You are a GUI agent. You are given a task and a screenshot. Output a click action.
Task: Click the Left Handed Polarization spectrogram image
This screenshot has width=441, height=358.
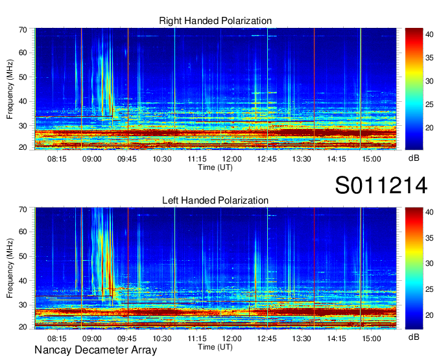215,268
